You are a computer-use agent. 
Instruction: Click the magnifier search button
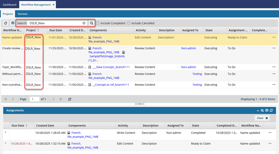92,23
